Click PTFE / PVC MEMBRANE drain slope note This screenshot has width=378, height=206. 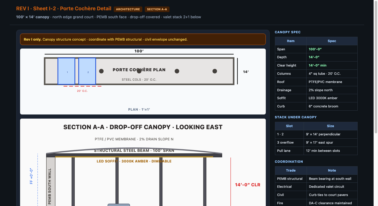point(134,139)
